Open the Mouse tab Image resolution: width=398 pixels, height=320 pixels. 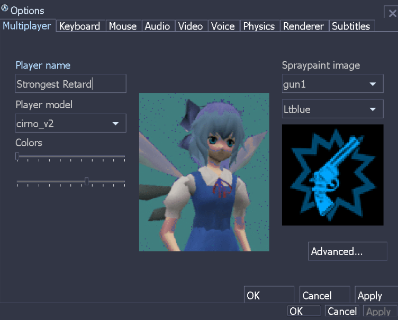[123, 26]
